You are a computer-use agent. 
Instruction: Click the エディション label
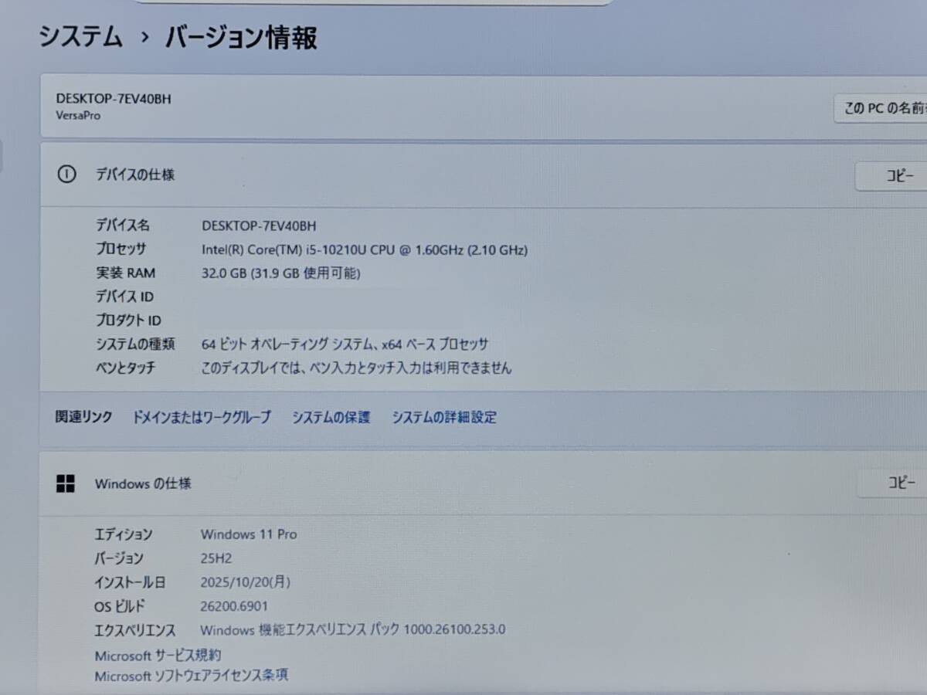[x=124, y=534]
